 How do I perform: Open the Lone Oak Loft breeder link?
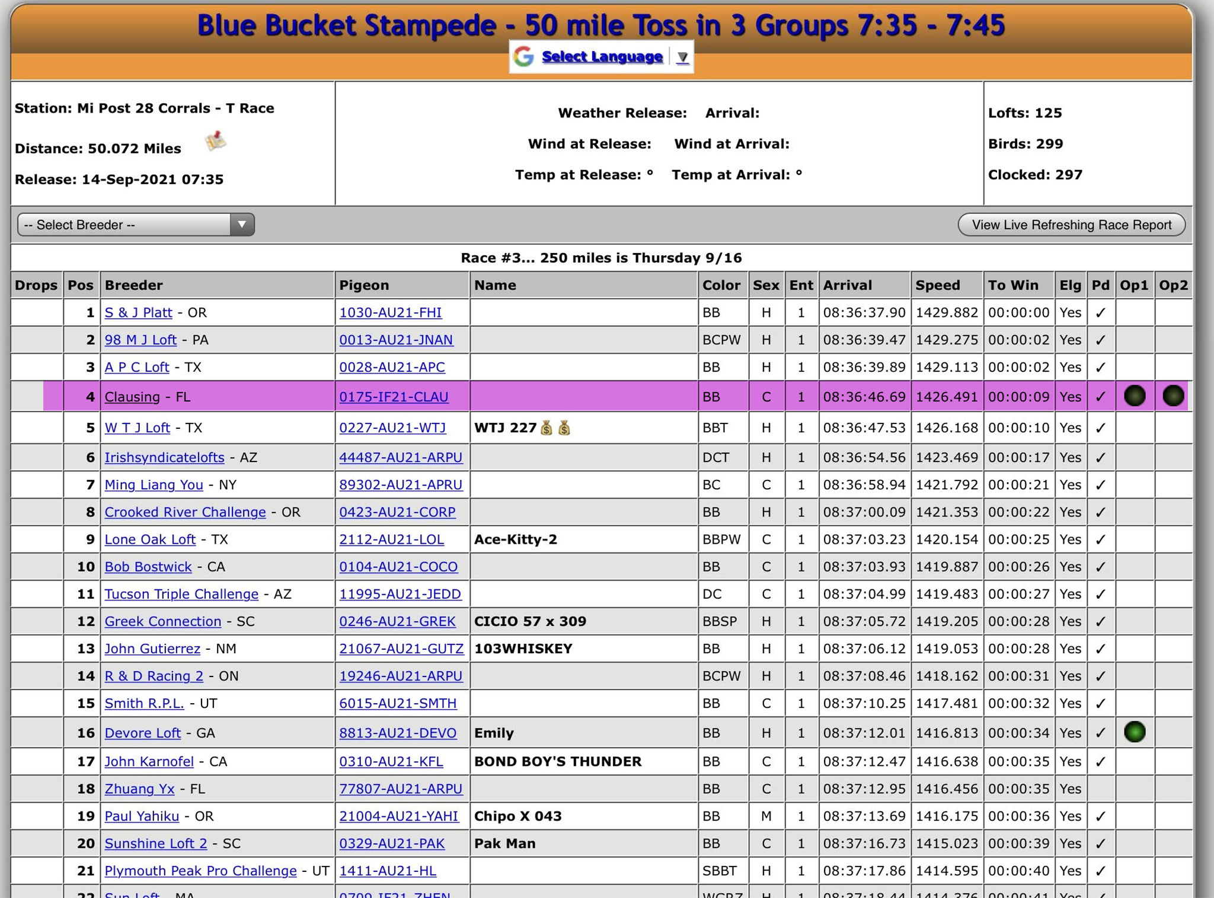click(x=150, y=540)
